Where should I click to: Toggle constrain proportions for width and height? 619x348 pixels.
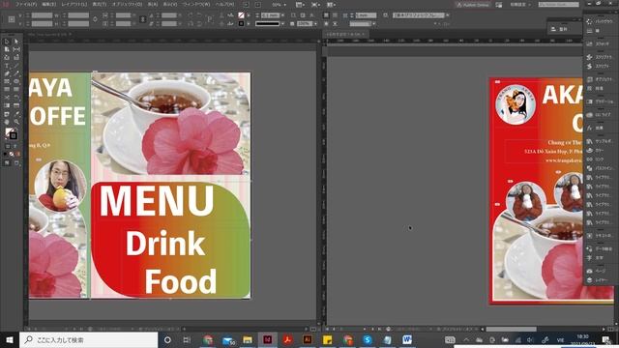95,19
